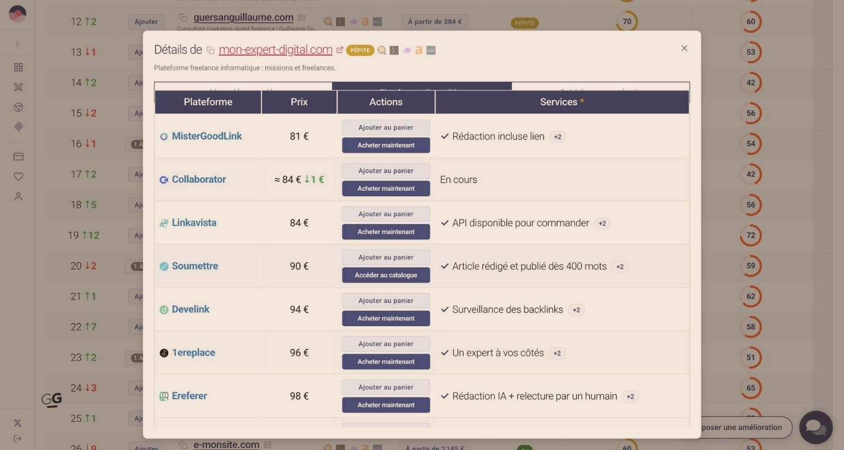Expand the +2 services badge for Ereferer

(x=630, y=397)
